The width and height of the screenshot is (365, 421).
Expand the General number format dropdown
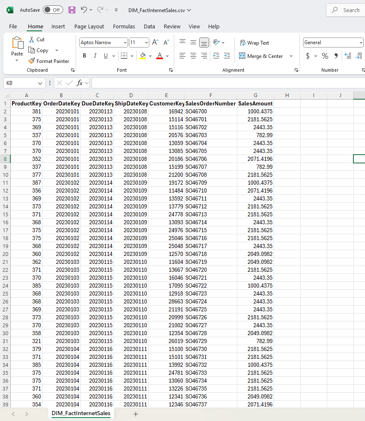360,43
